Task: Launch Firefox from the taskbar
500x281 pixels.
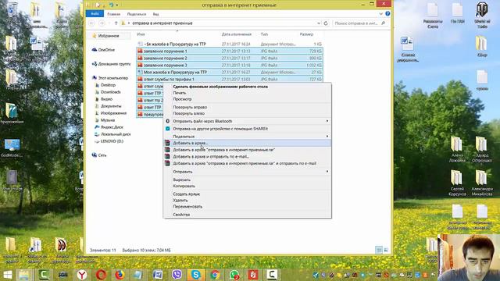Action: [x=120, y=274]
